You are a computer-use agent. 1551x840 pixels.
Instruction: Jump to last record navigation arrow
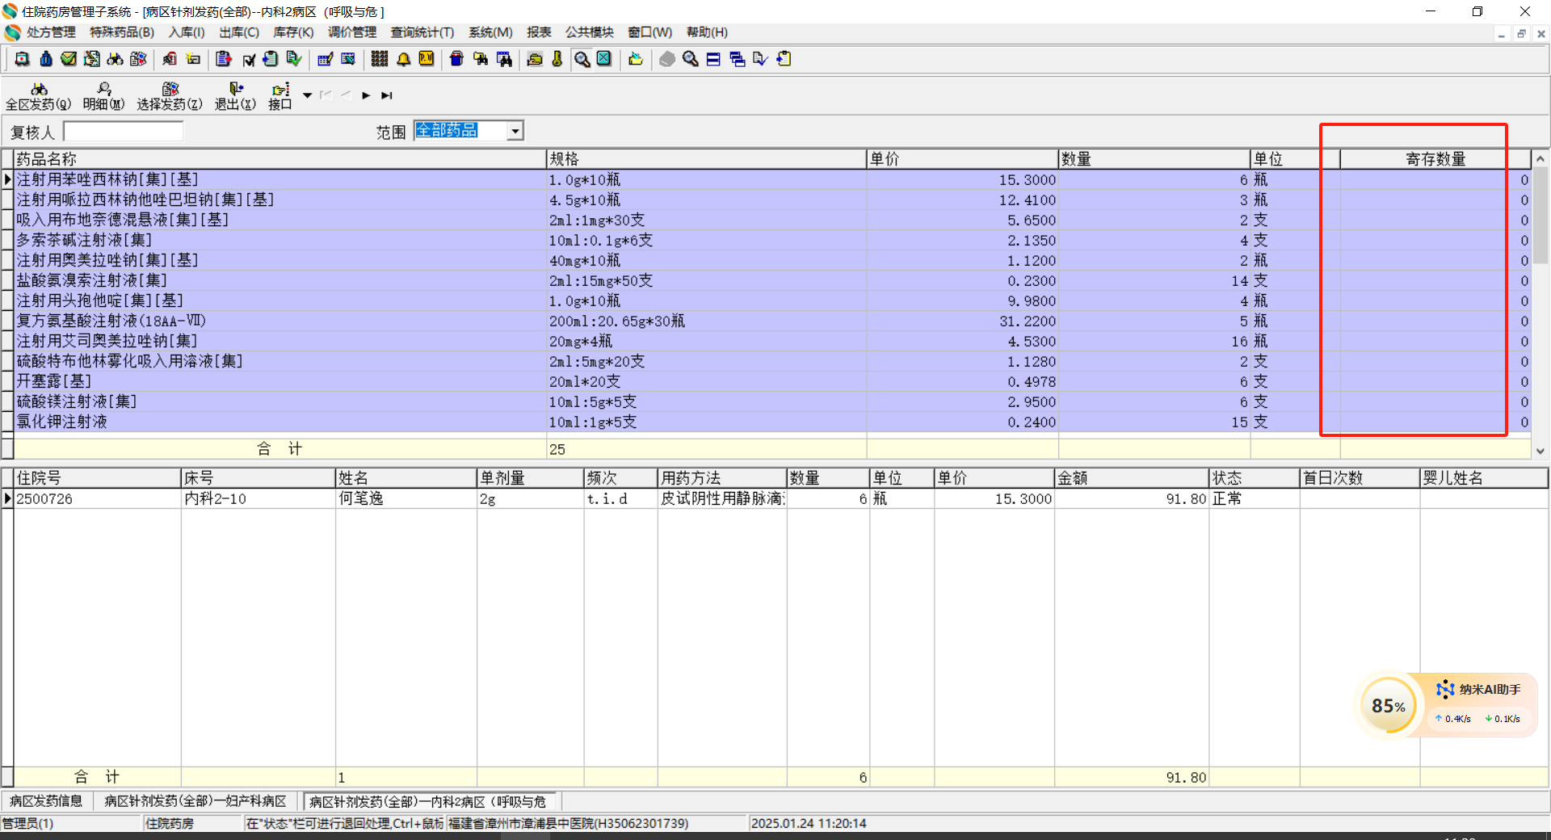387,95
